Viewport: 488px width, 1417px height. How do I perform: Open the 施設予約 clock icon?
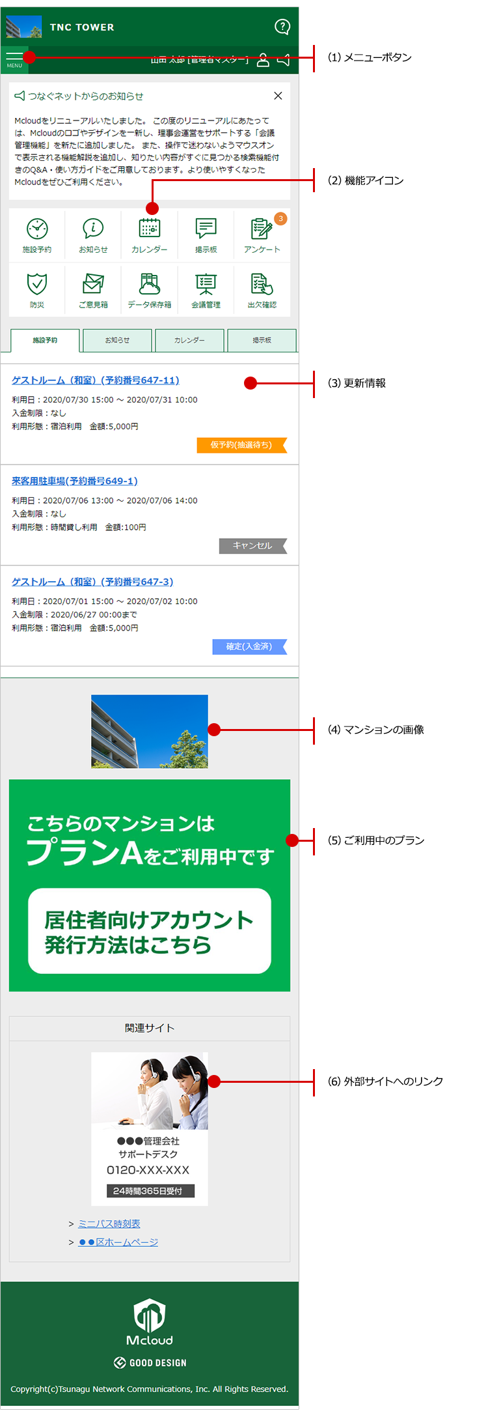point(37,235)
